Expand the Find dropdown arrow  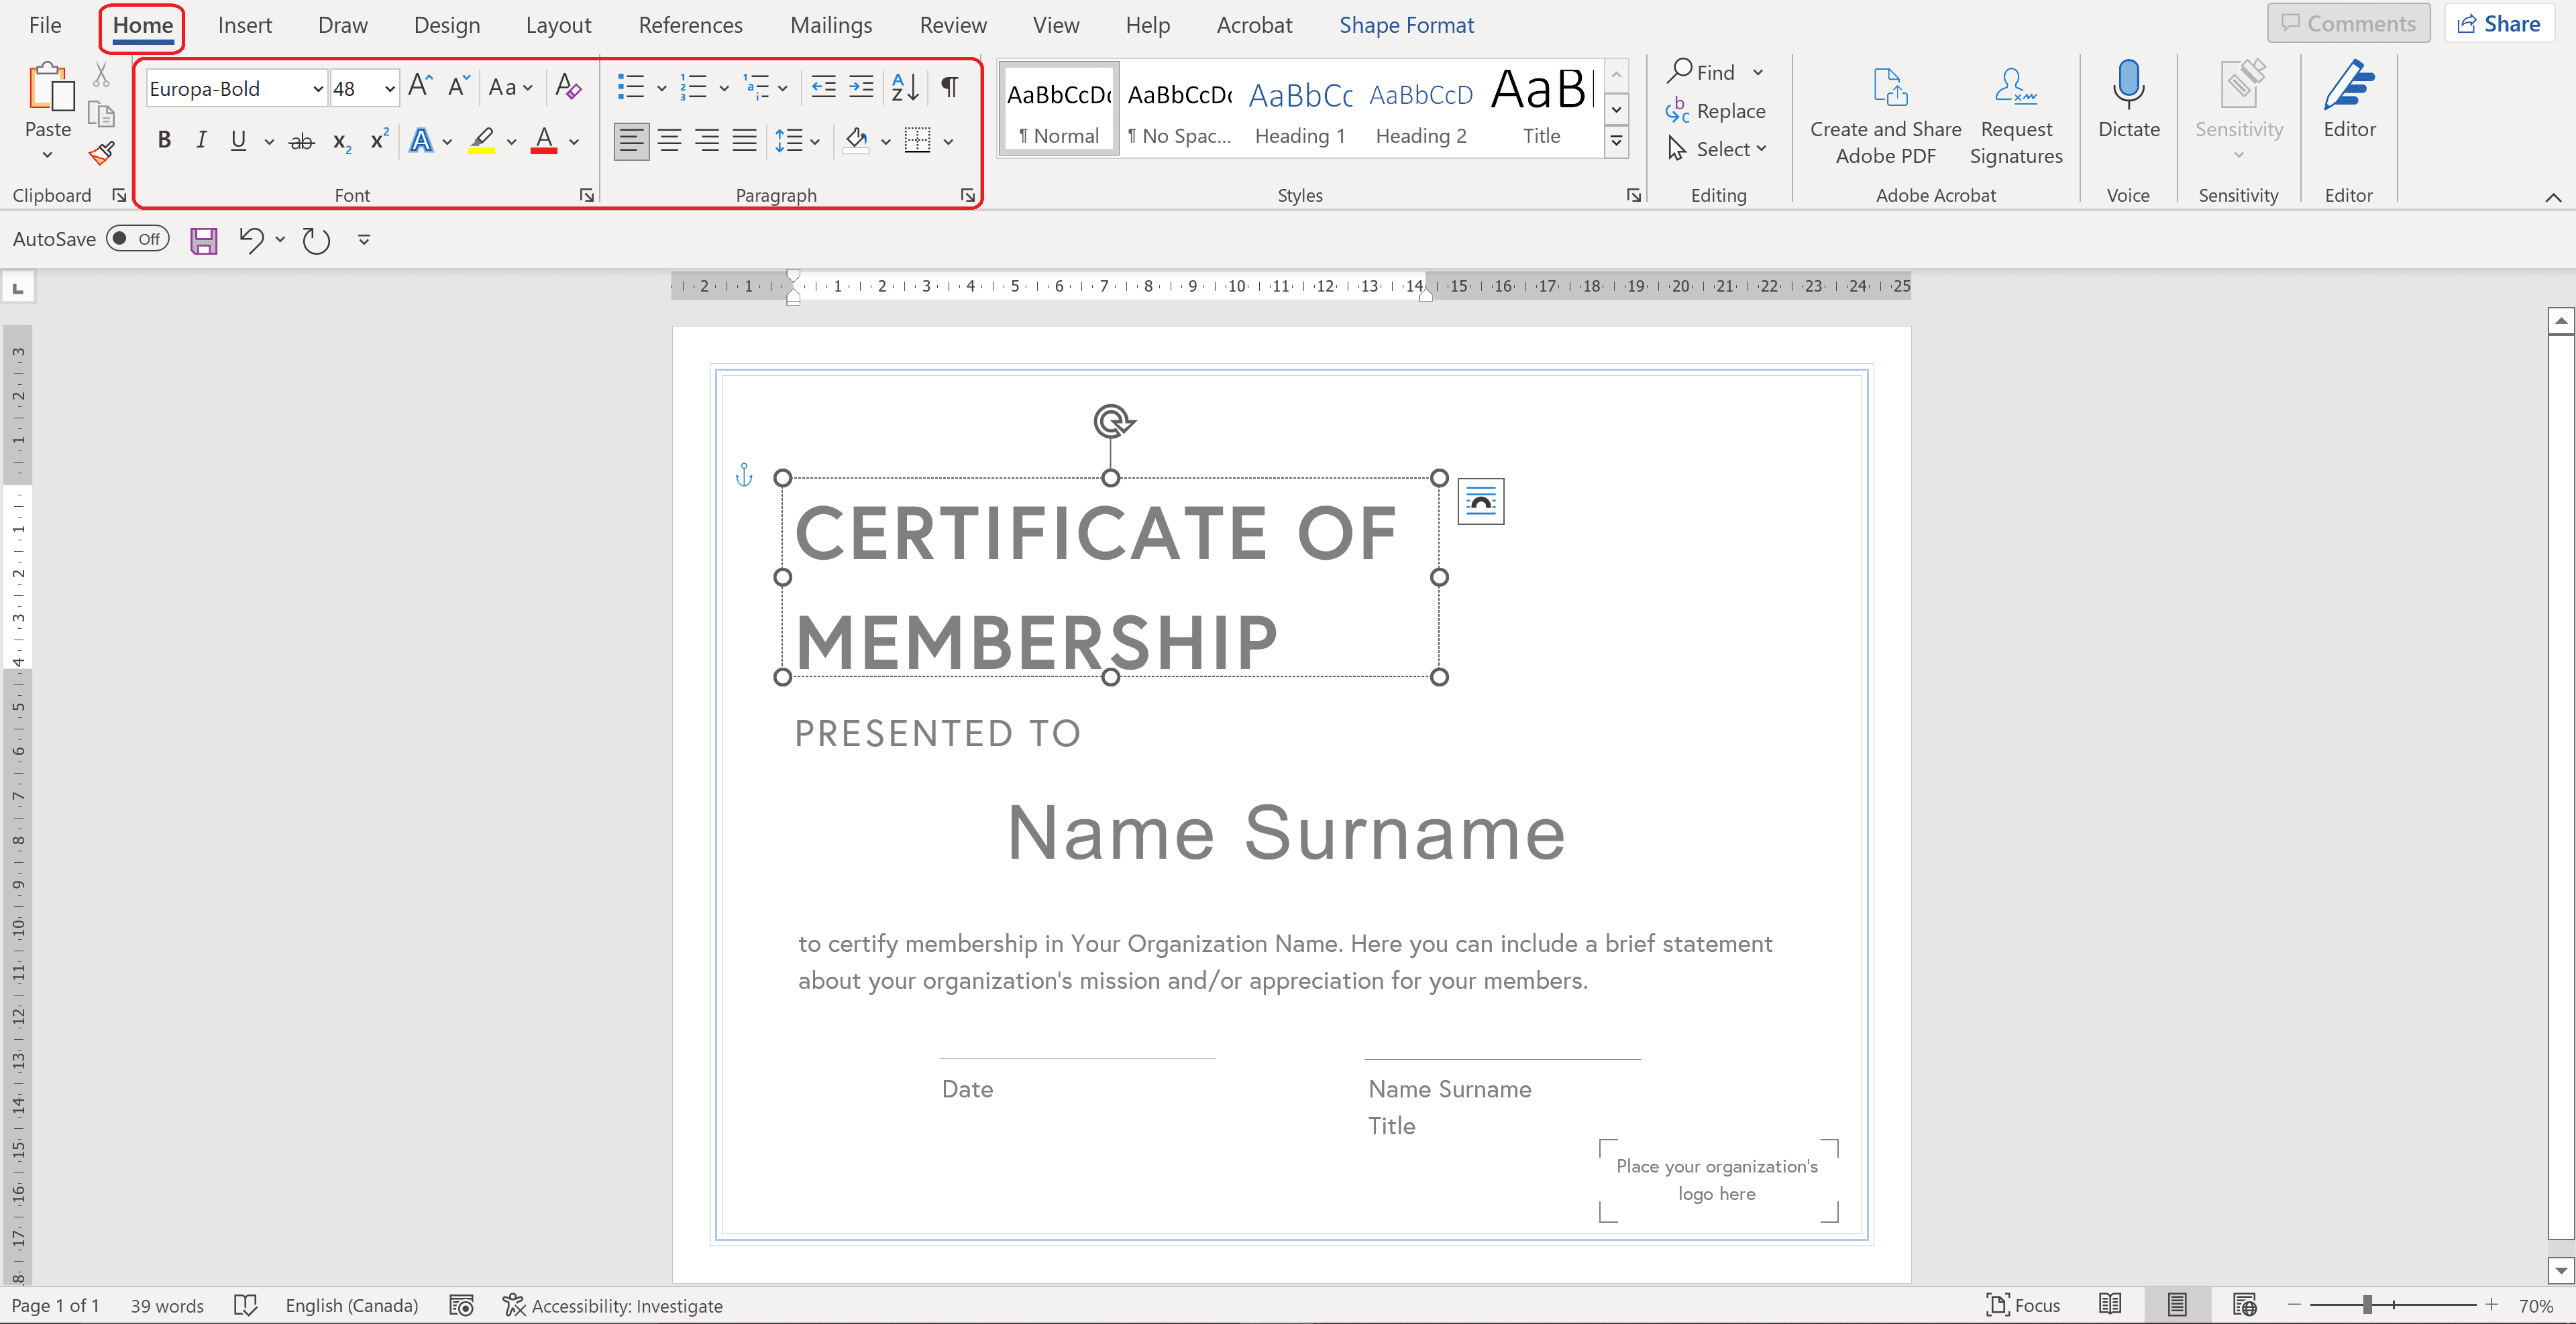[1757, 72]
